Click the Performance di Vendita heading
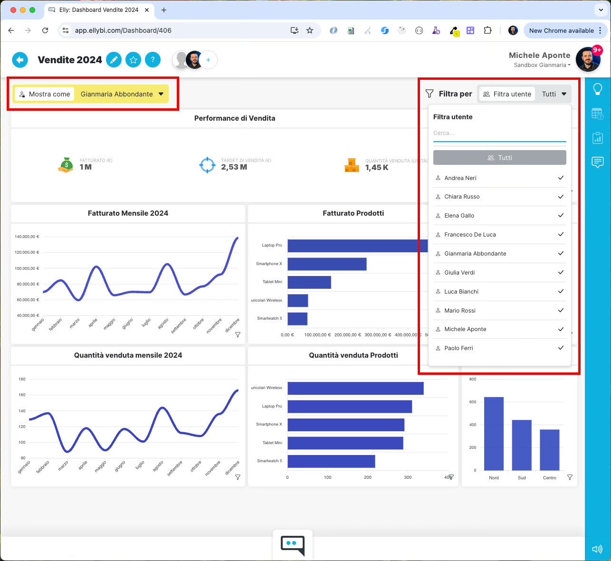Image resolution: width=611 pixels, height=561 pixels. pos(235,118)
